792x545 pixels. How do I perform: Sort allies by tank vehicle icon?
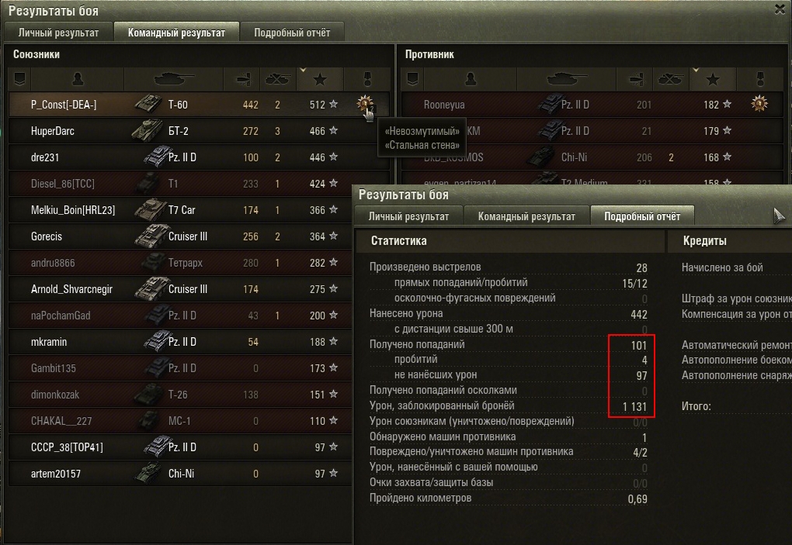(173, 79)
